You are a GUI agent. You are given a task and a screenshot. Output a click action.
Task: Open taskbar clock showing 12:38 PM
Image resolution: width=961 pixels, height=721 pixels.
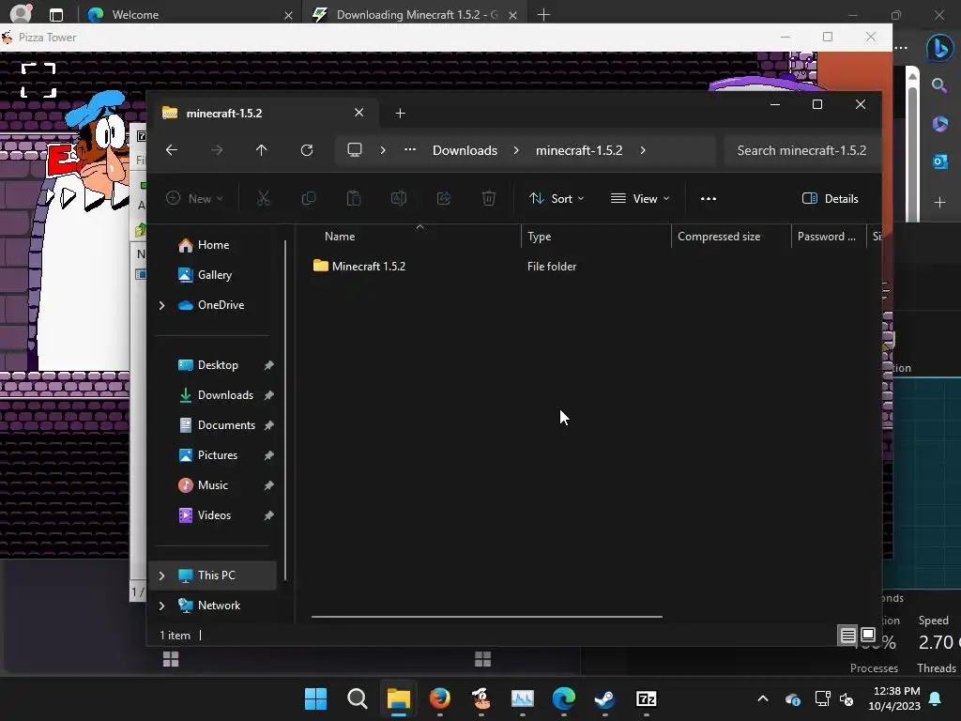pos(894,698)
